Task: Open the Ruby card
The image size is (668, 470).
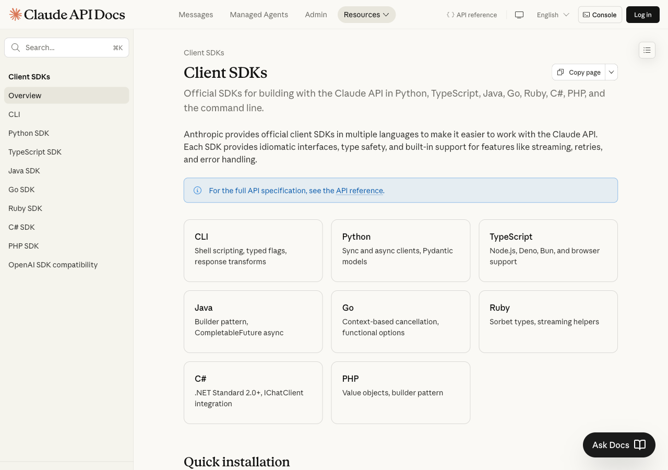Action: (548, 322)
